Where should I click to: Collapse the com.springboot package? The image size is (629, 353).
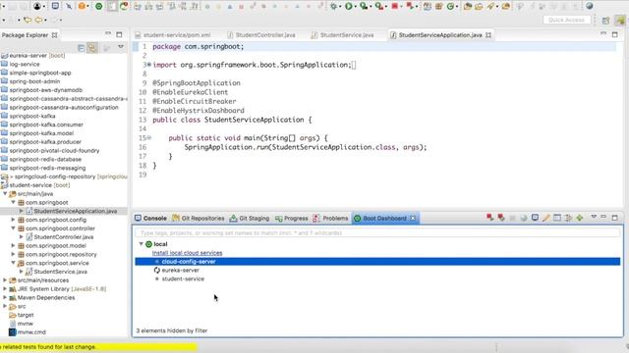[x=13, y=203]
